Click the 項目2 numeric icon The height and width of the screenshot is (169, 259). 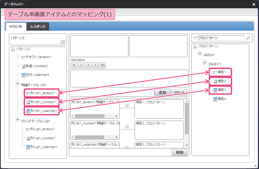215,81
